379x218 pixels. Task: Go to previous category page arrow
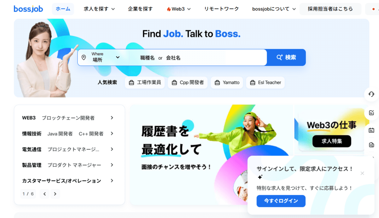click(x=45, y=194)
